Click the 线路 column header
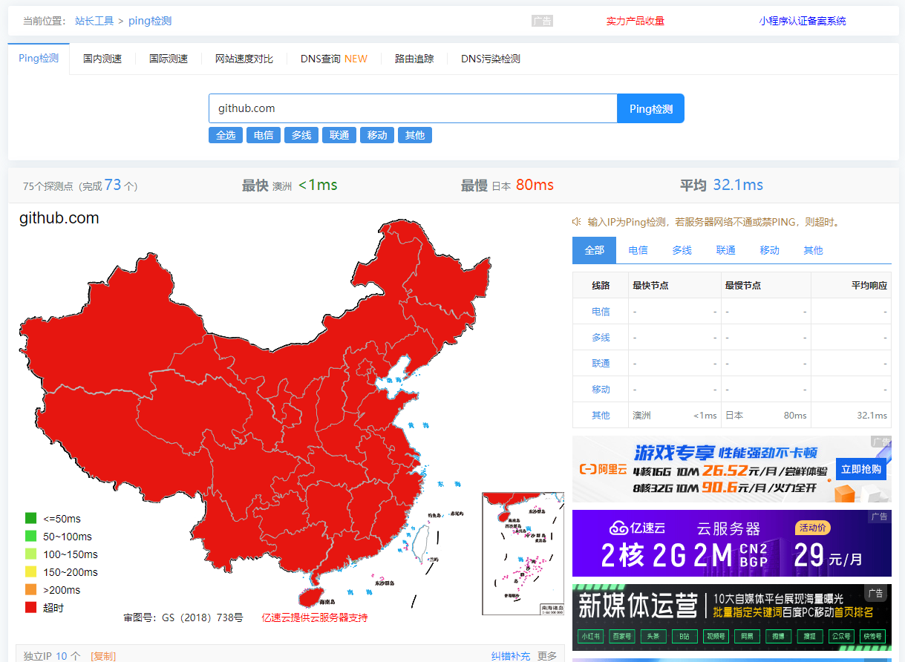 [x=601, y=286]
